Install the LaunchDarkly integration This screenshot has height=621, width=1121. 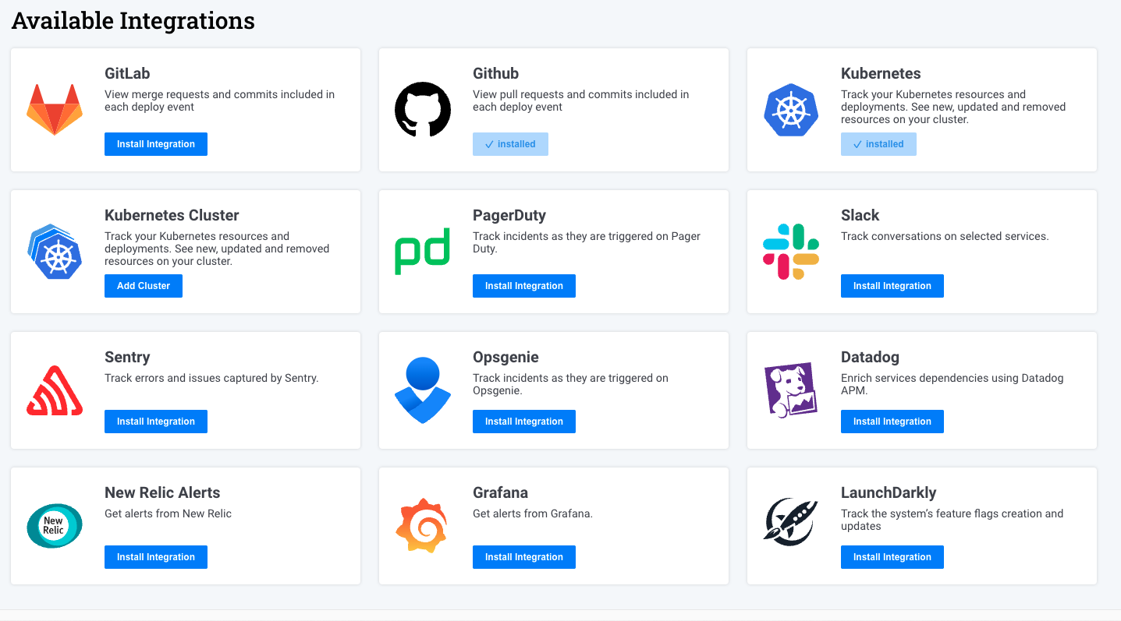[892, 557]
